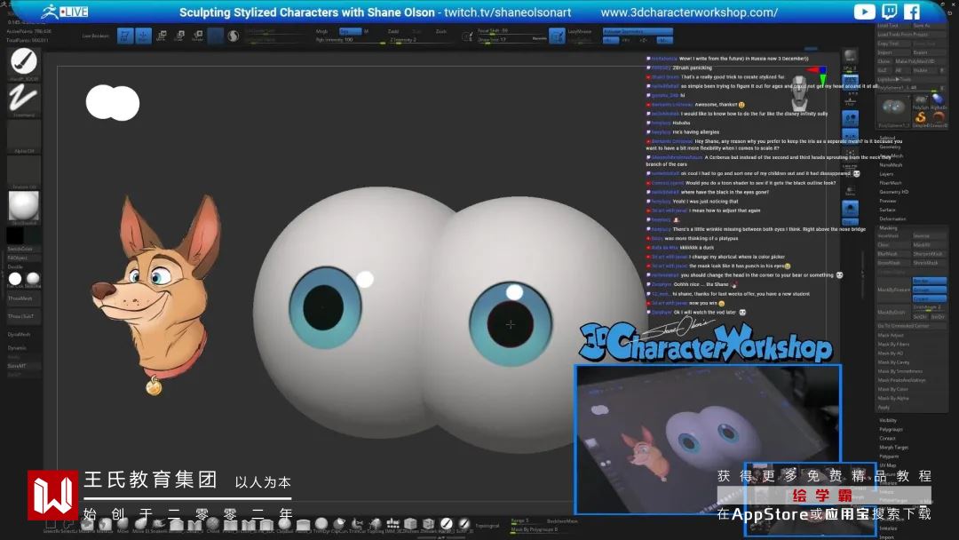Click the grey shaded sphere icon
Viewport: 959px width, 540px height.
pyautogui.click(x=33, y=279)
